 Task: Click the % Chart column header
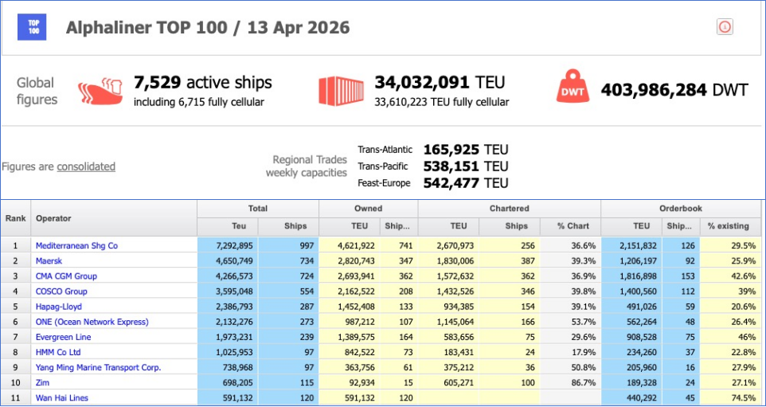[x=572, y=226]
